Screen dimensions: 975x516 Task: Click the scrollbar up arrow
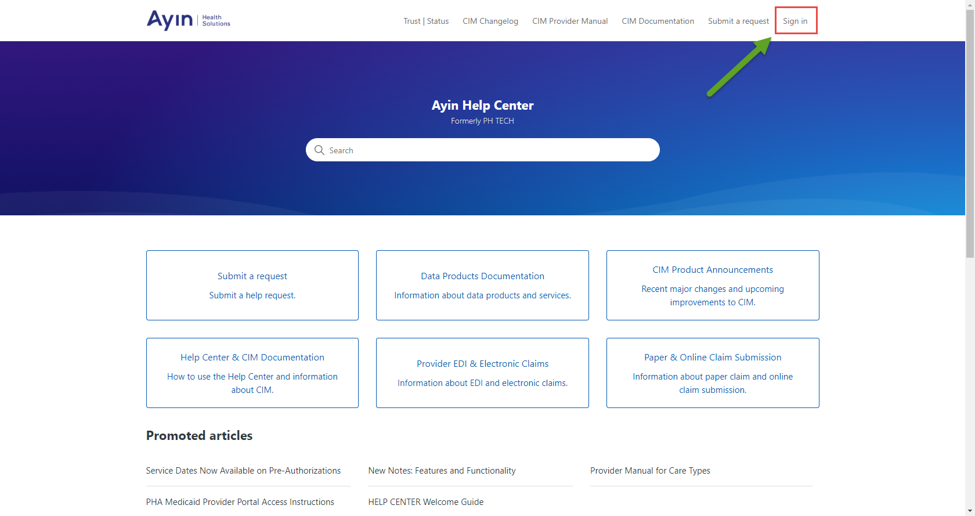tap(970, 5)
